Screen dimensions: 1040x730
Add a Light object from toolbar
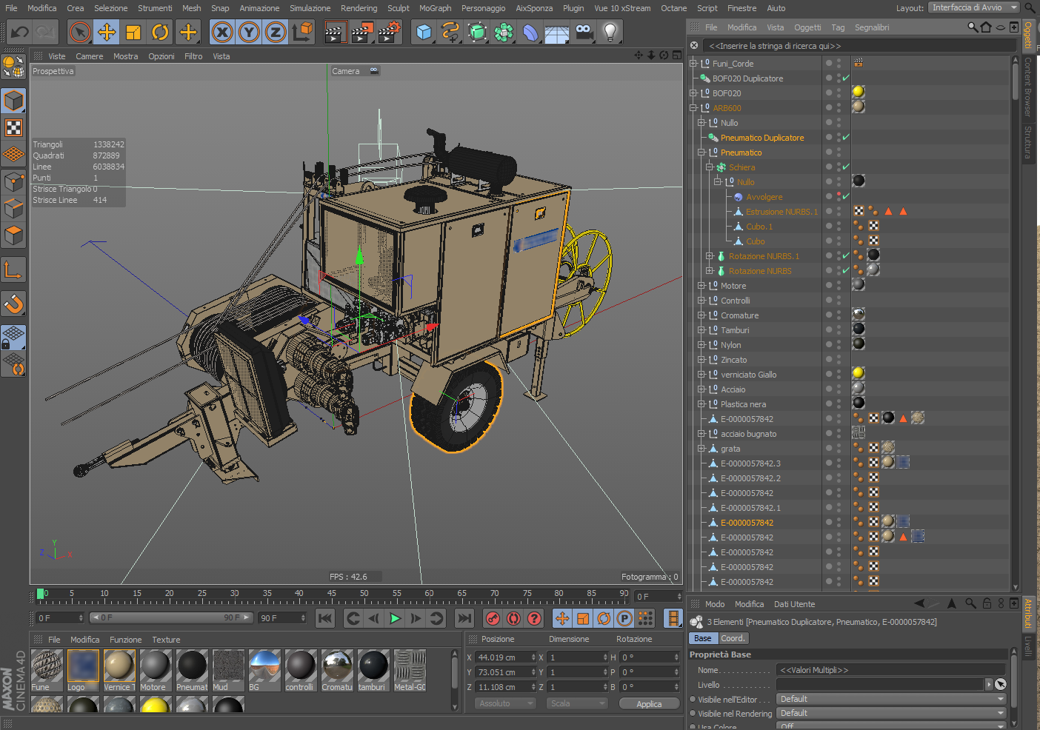click(x=610, y=32)
